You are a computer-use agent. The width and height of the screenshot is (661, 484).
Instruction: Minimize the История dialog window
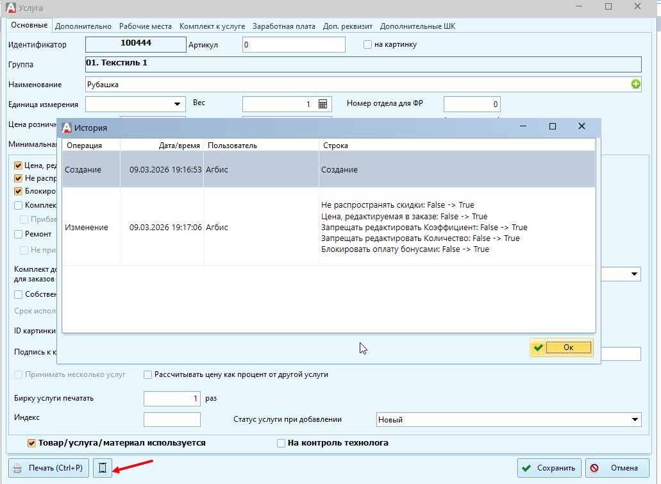point(523,126)
